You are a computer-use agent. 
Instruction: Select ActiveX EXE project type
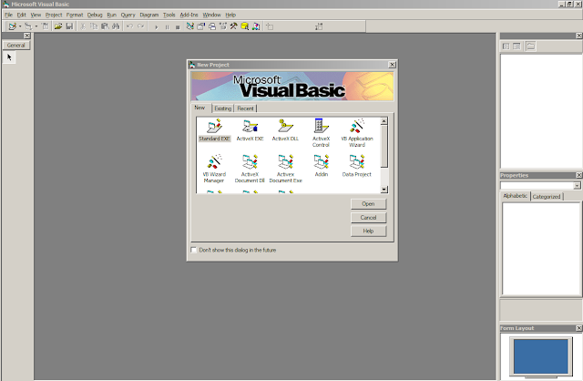pos(250,130)
